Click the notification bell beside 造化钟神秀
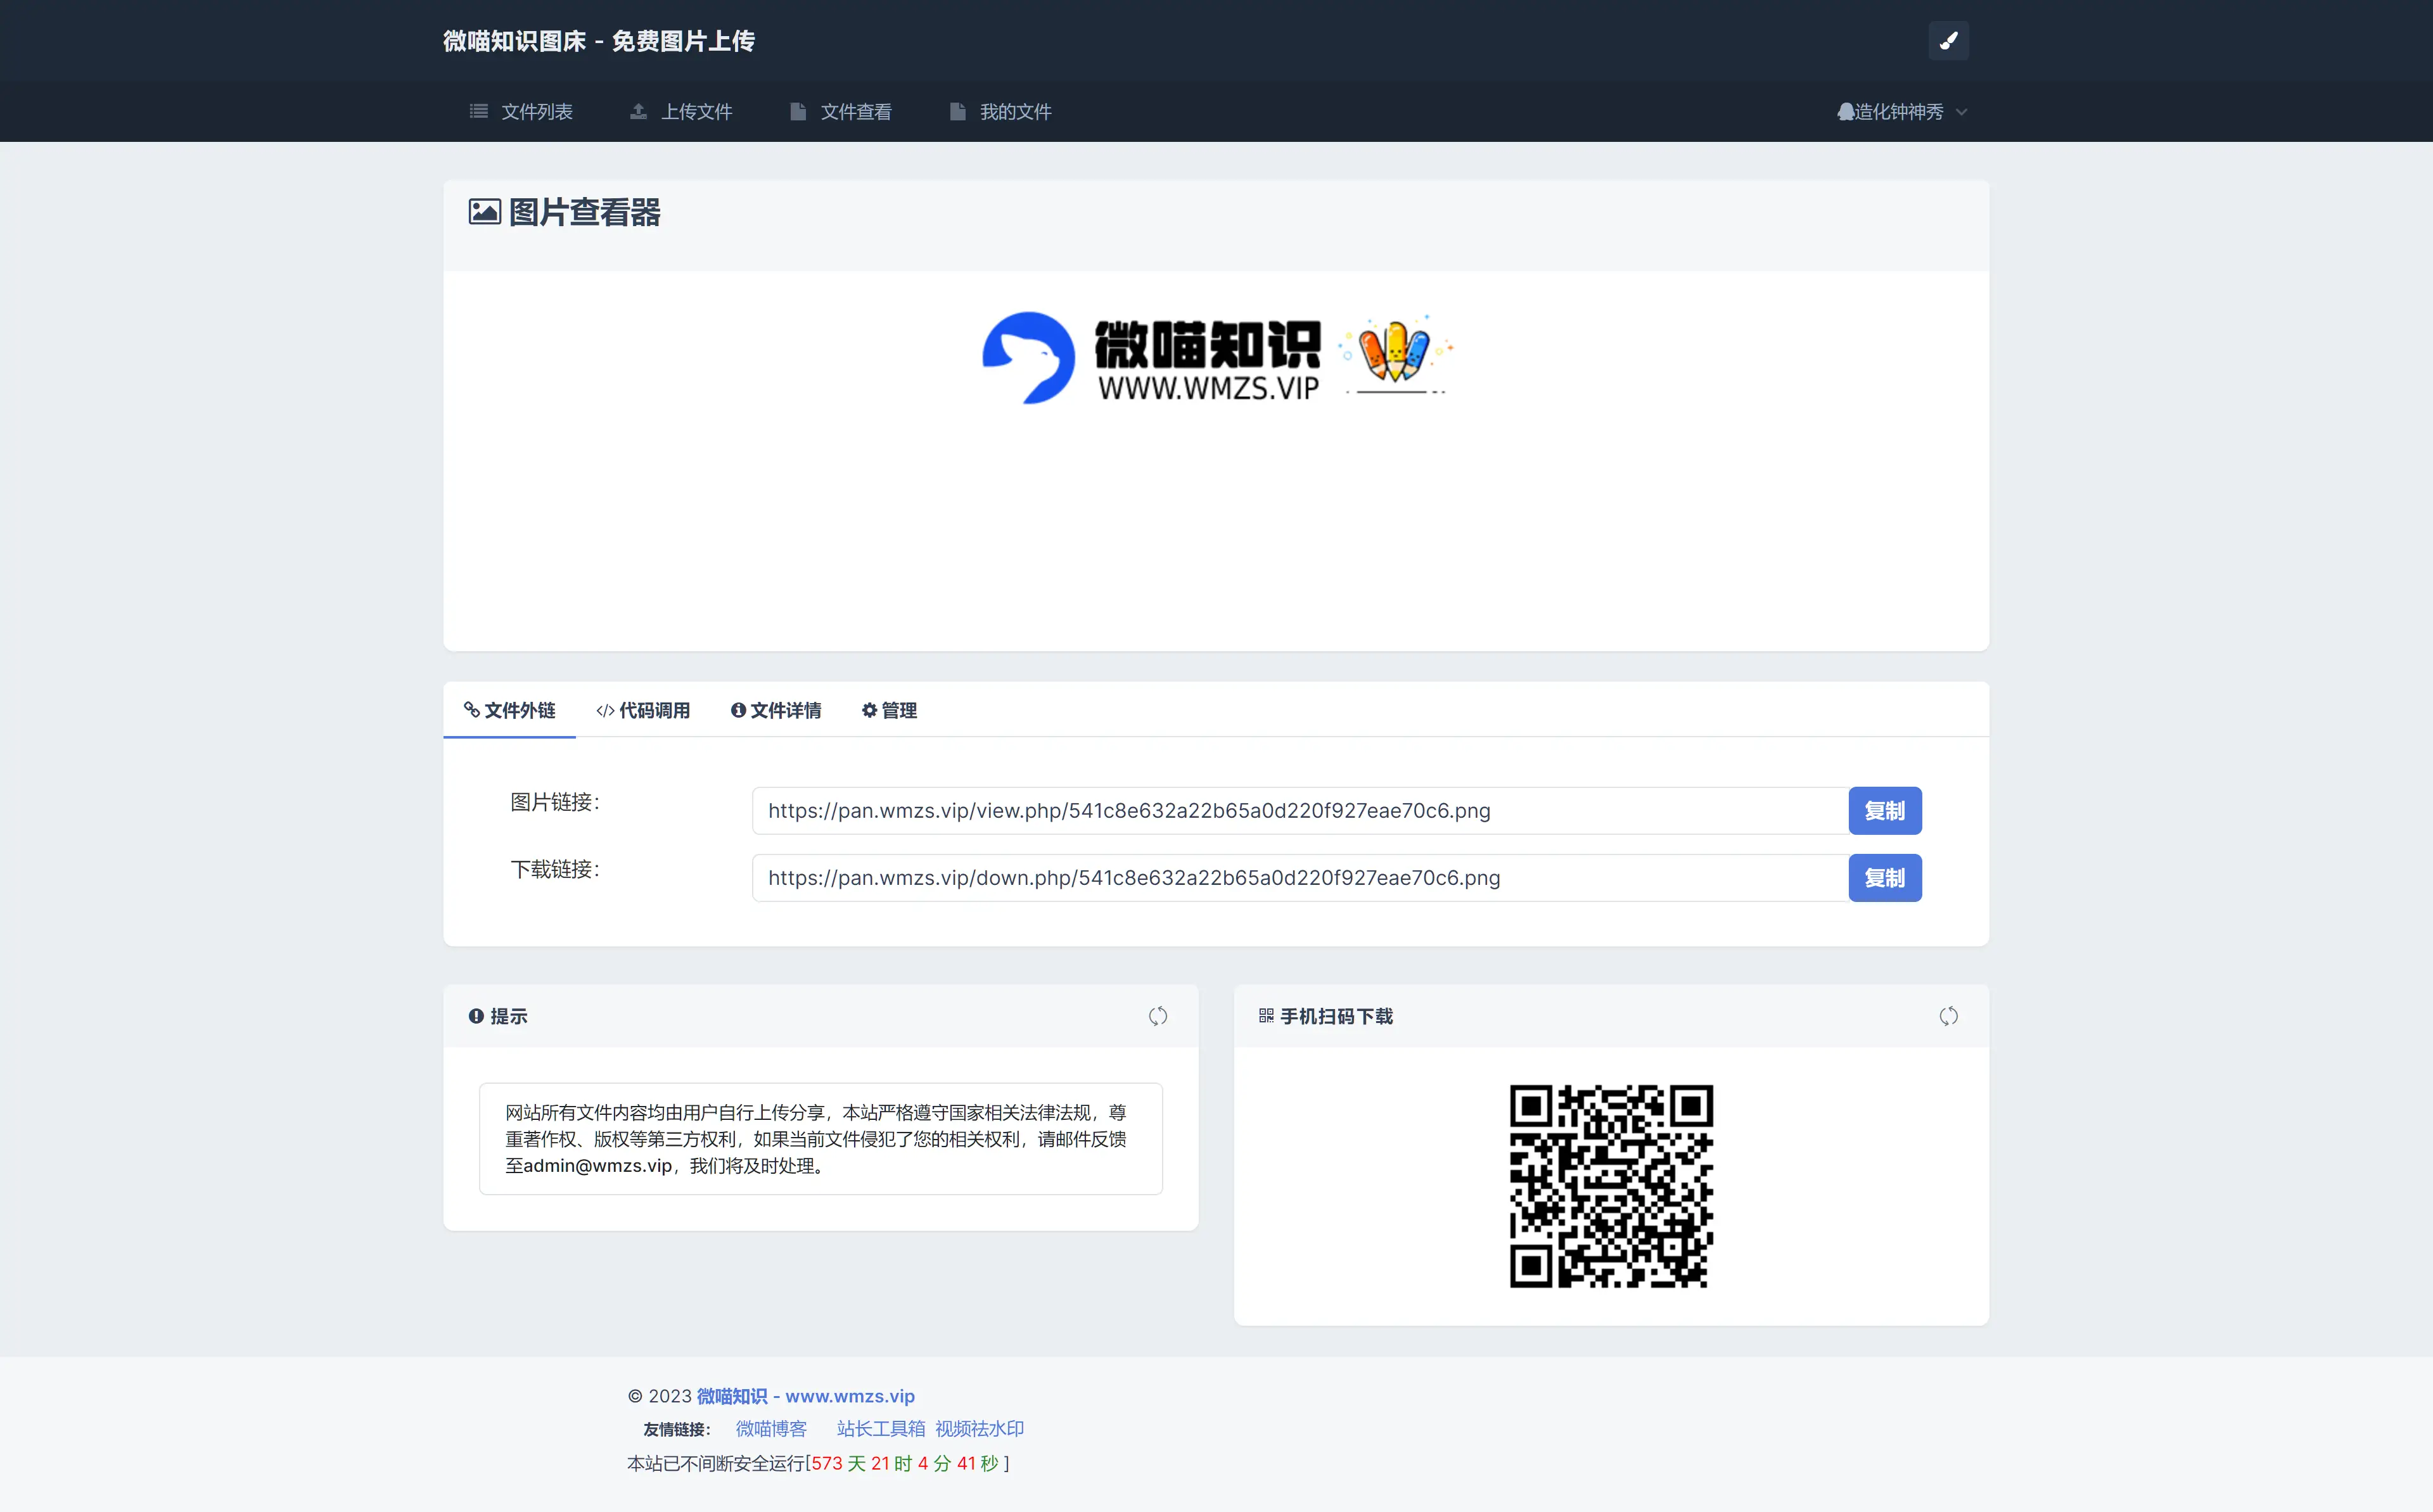Screen dimensions: 2433x1512 pos(1845,112)
